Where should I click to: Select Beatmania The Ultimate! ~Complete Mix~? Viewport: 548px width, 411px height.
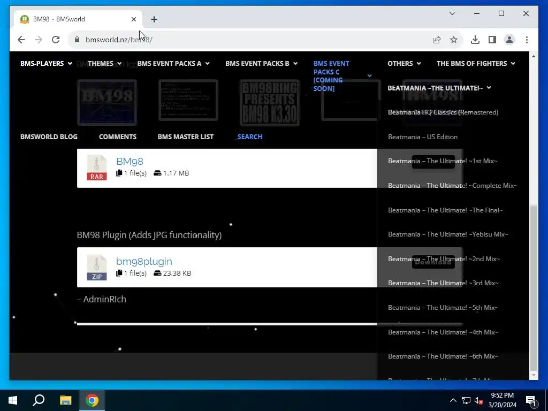tap(453, 185)
